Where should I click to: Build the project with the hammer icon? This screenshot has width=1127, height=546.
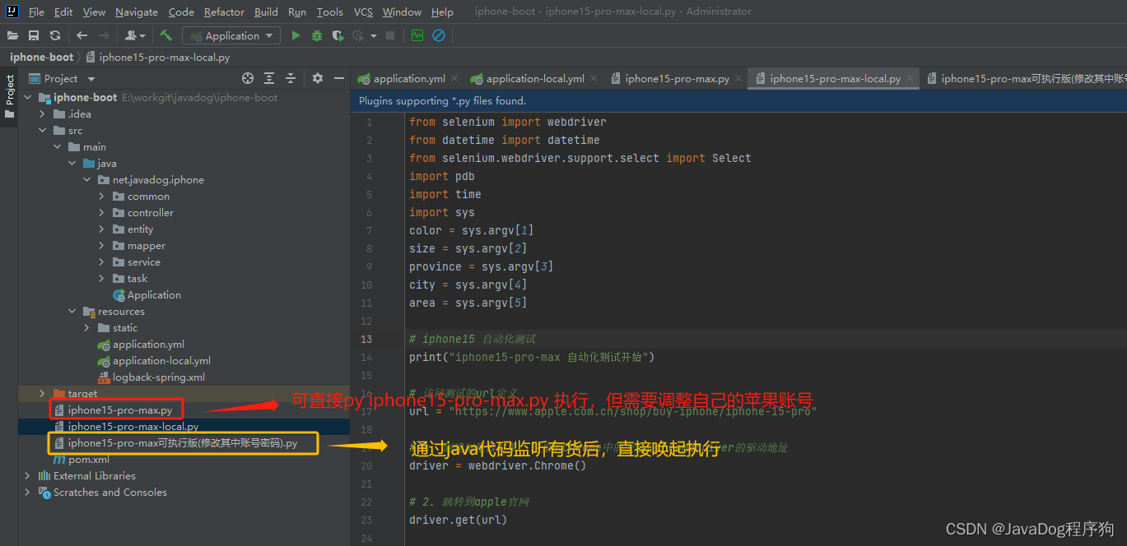(164, 35)
